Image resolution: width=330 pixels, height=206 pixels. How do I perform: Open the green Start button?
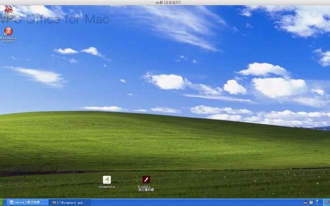coord(2,202)
